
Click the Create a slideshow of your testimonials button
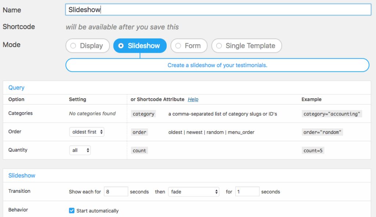217,65
